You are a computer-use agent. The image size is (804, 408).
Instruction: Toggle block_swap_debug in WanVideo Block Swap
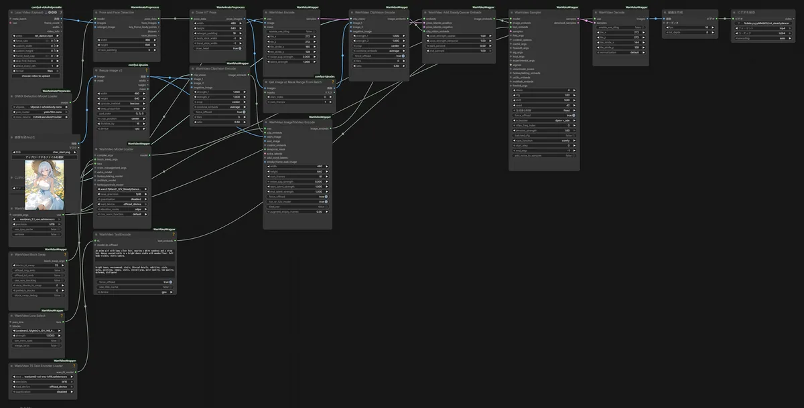click(38, 295)
